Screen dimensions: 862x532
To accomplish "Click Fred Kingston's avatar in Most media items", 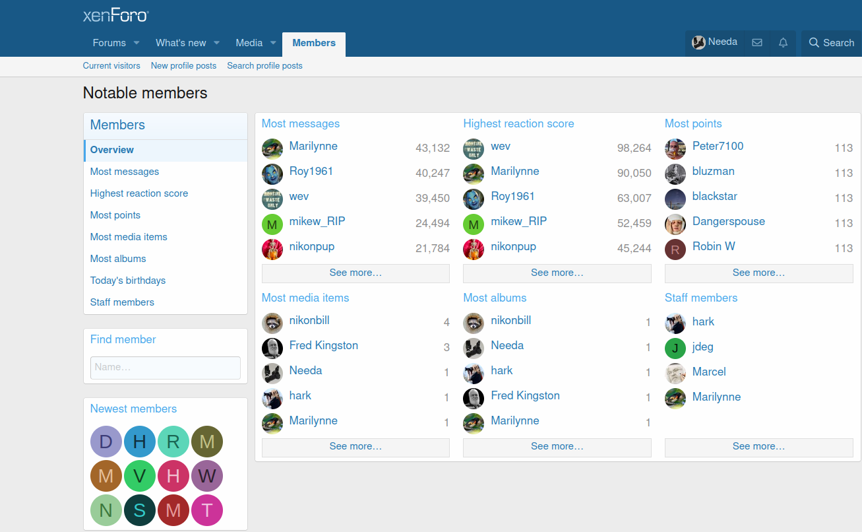I will pyautogui.click(x=272, y=348).
